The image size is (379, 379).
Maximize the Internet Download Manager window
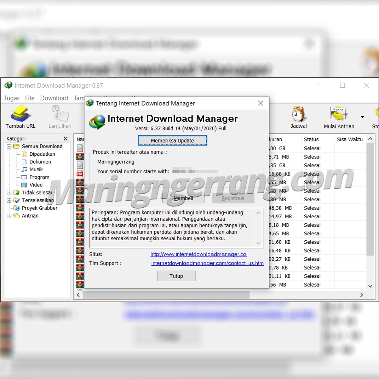(342, 85)
